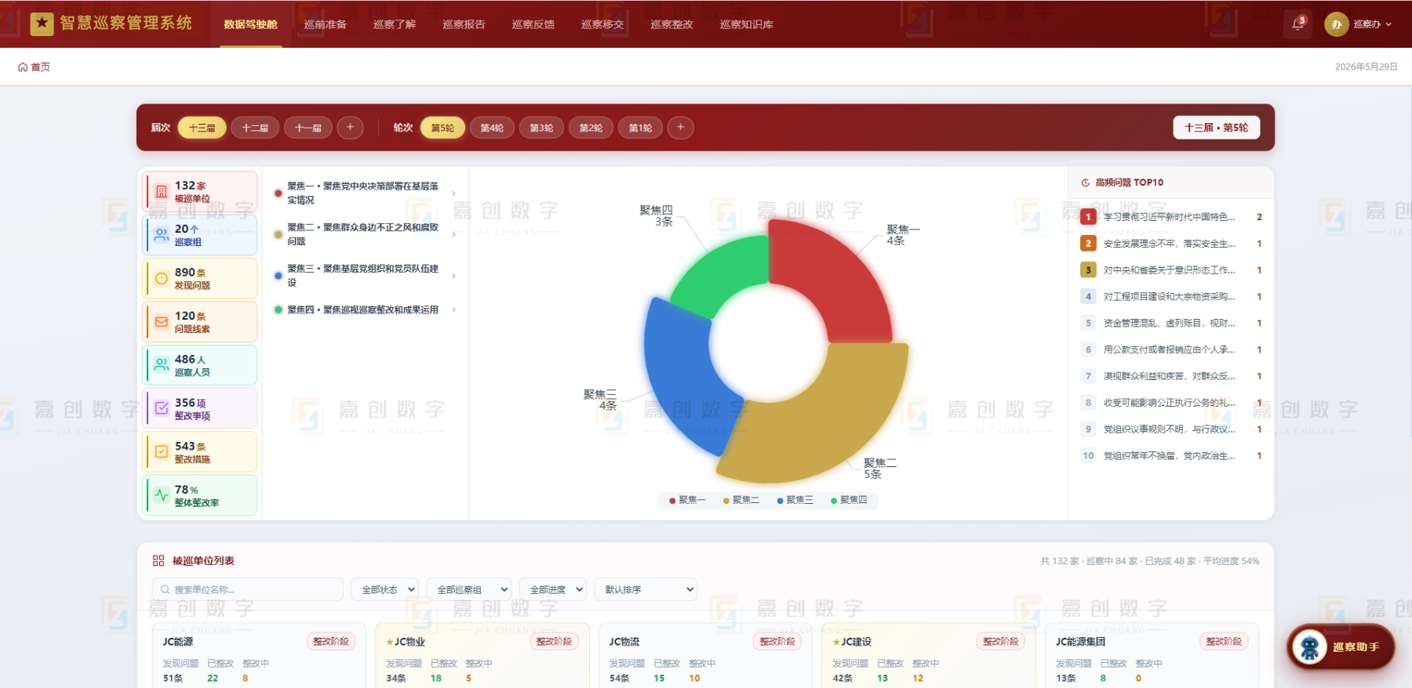Click 整改阶段 tag on JC物流 card
This screenshot has height=688, width=1412.
777,642
